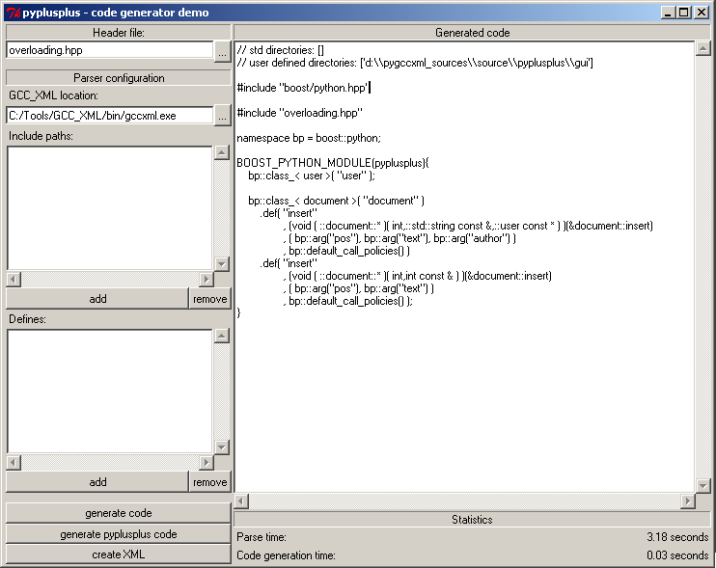Click the Tk icon in title bar
Viewport: 716px width, 568px height.
click(x=14, y=13)
